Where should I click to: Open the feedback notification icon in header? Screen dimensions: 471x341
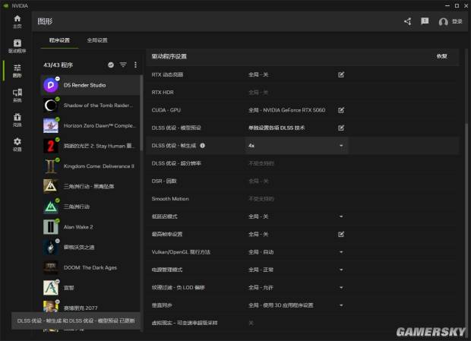coord(425,21)
